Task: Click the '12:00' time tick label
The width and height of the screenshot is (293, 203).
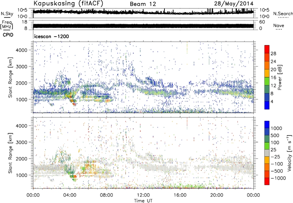Action: coord(143,195)
